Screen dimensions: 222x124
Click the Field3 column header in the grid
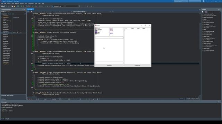click(144, 28)
